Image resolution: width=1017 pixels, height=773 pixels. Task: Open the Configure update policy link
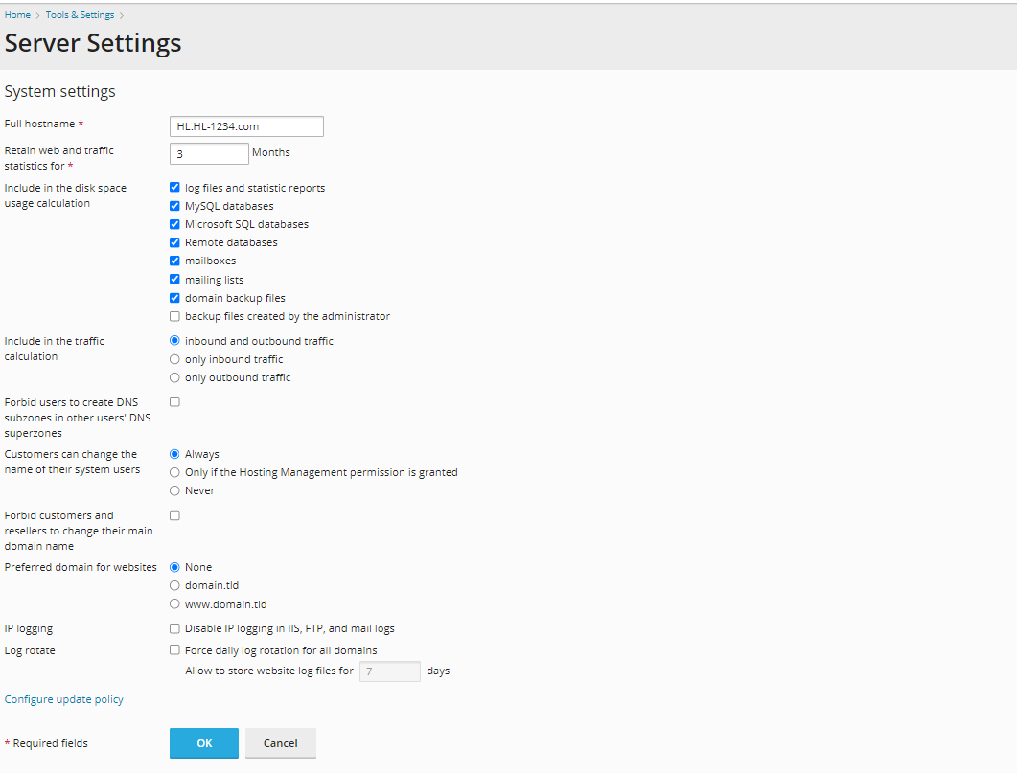click(63, 698)
